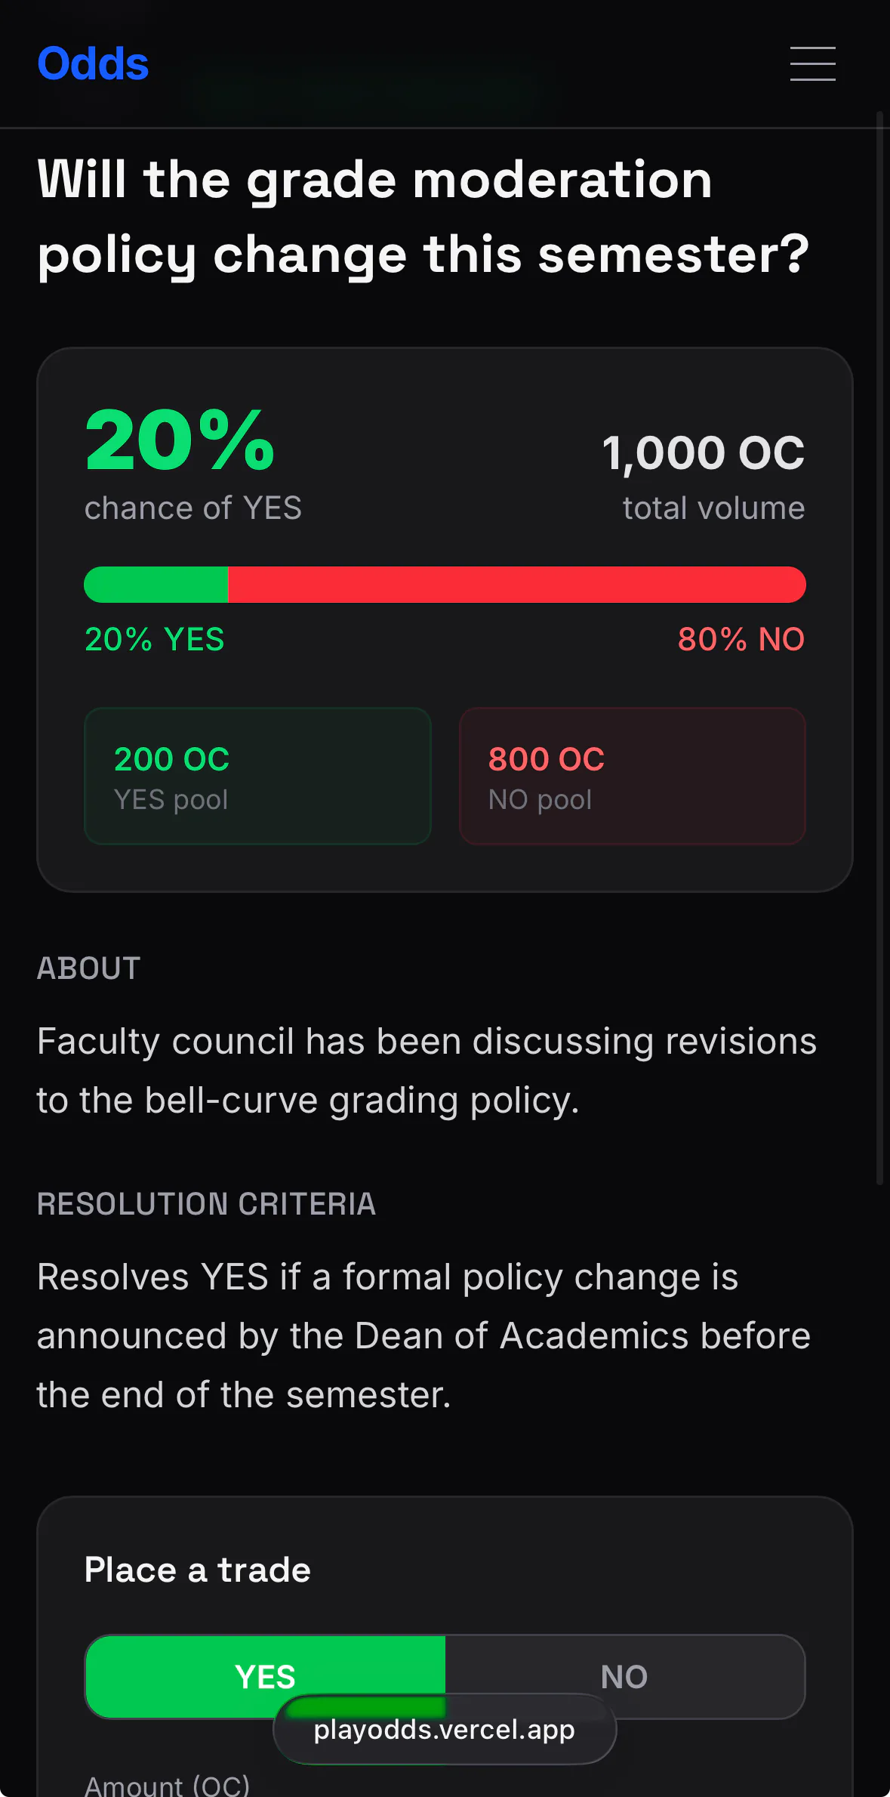The image size is (890, 1797).
Task: Click red NO portion of probability bar
Action: pyautogui.click(x=517, y=585)
